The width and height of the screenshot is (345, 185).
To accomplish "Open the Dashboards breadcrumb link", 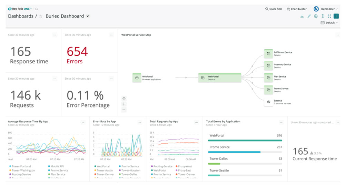I will (x=21, y=16).
